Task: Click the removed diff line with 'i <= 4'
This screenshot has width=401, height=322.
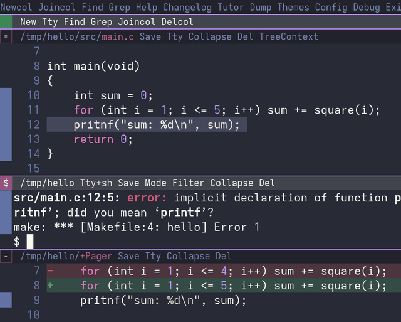Action: [x=224, y=271]
